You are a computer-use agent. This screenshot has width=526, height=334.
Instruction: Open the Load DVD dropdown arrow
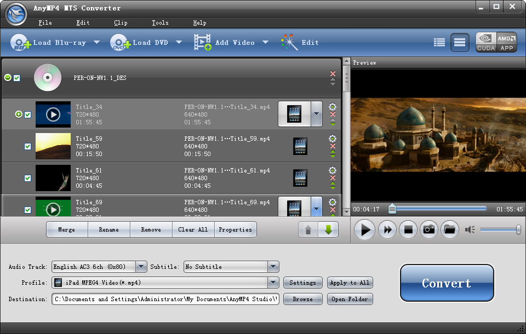tap(179, 42)
